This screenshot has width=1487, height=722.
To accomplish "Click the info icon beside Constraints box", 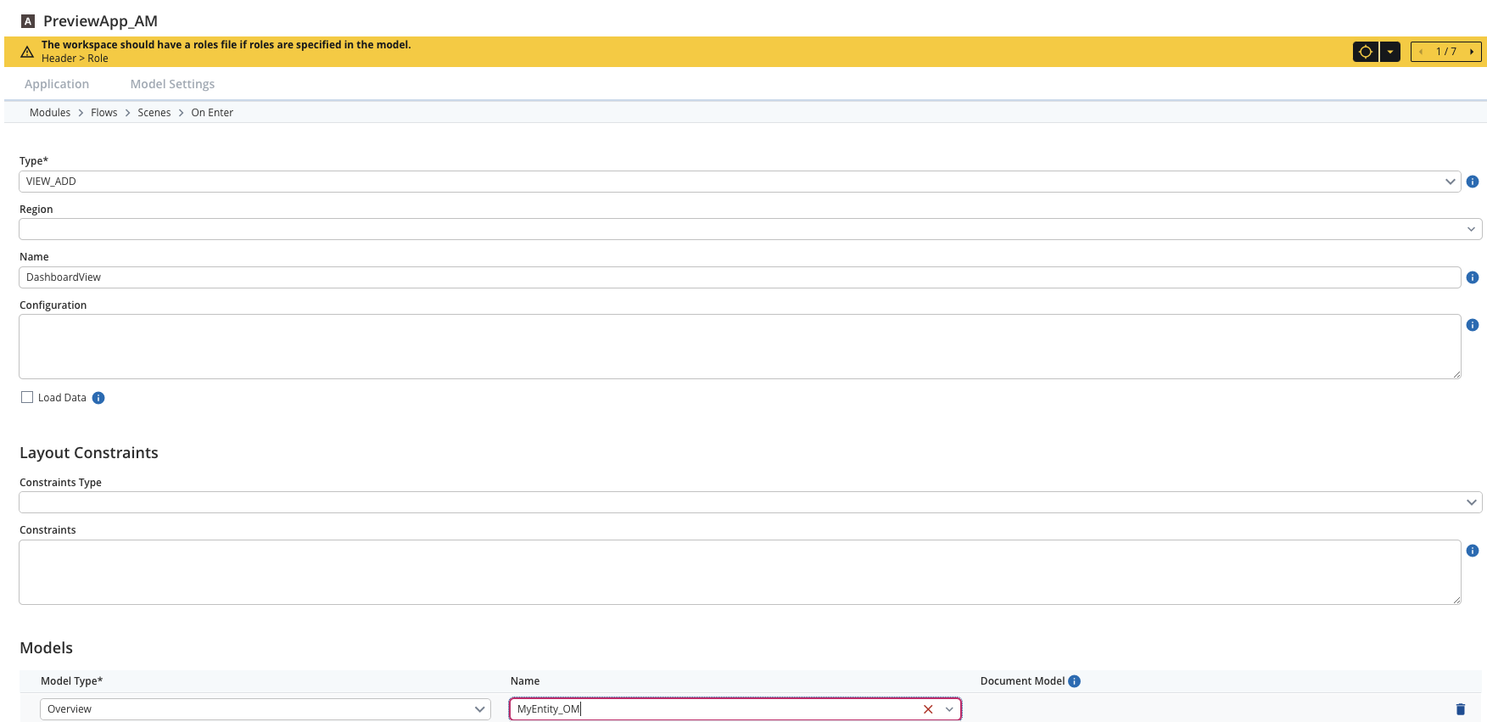I will (1473, 551).
